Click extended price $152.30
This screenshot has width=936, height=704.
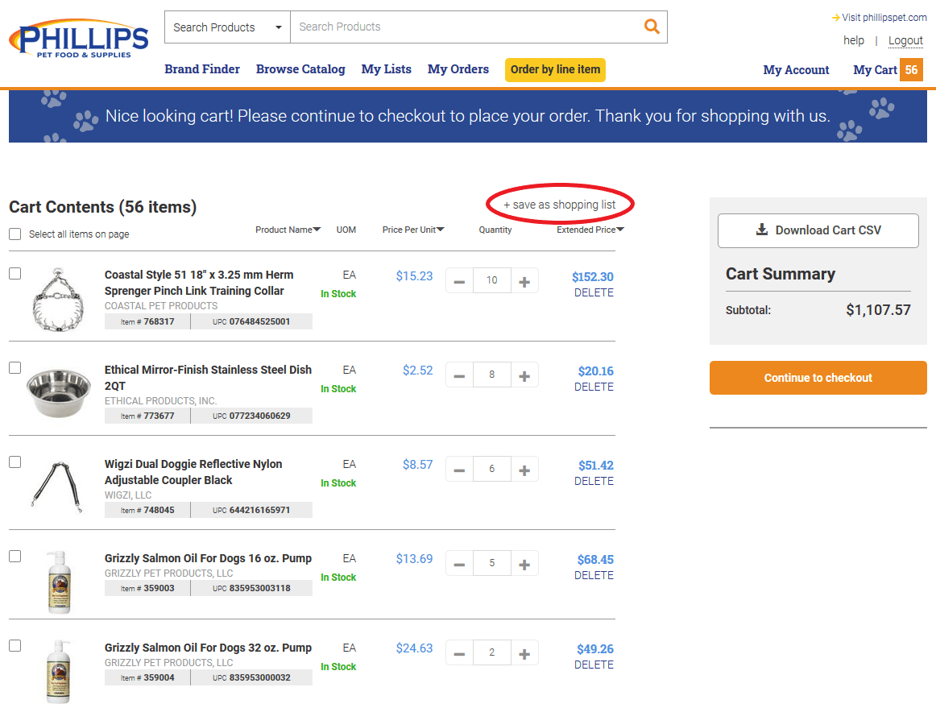tap(593, 277)
